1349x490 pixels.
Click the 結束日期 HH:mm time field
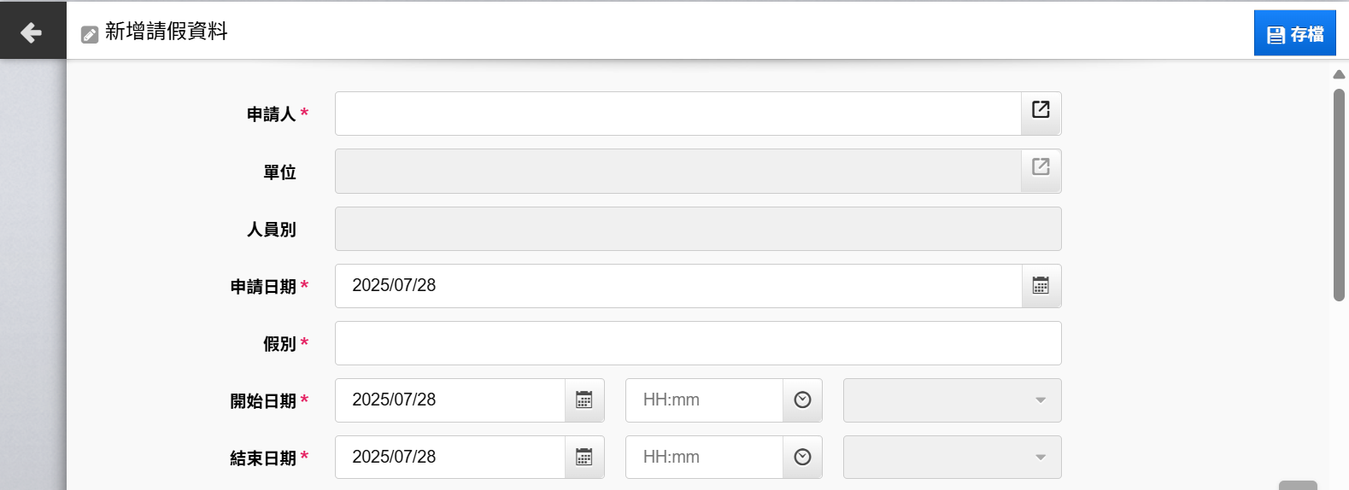(705, 458)
